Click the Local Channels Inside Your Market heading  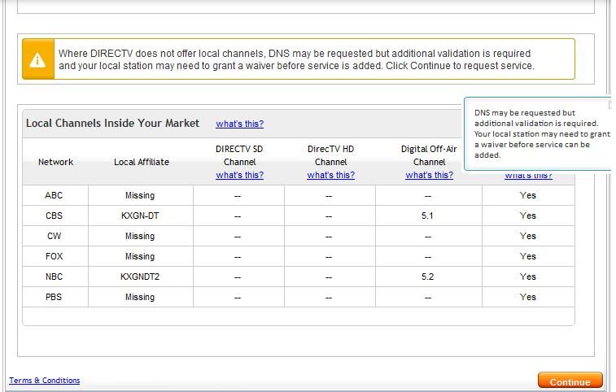[x=113, y=124]
